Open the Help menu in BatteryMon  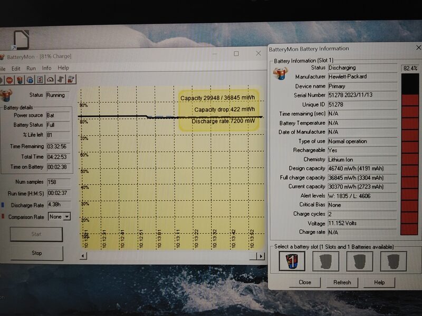tap(63, 68)
